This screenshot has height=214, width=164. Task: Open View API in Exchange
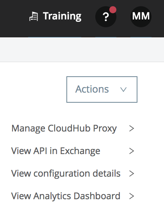55,151
